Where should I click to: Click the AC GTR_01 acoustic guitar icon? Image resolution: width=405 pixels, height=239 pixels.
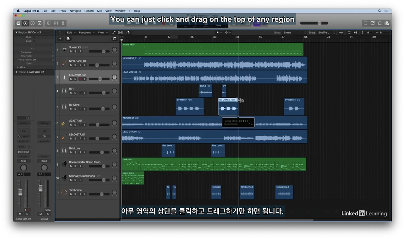(x=65, y=123)
